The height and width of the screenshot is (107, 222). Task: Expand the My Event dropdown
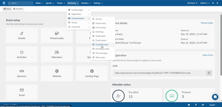coord(192,3)
